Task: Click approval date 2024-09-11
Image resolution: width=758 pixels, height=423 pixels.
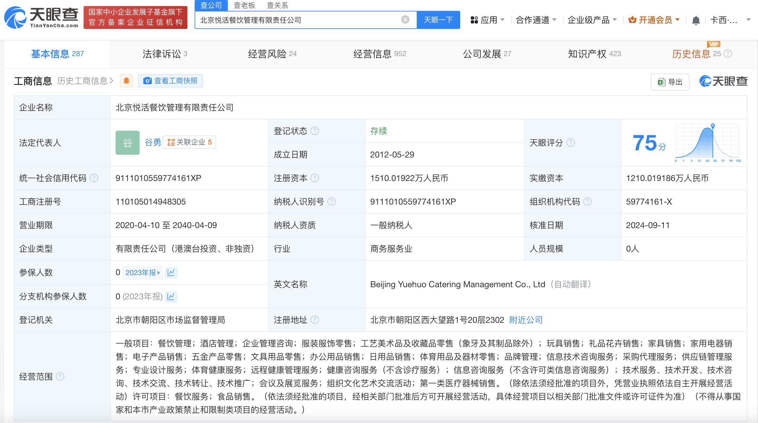Action: click(x=648, y=225)
